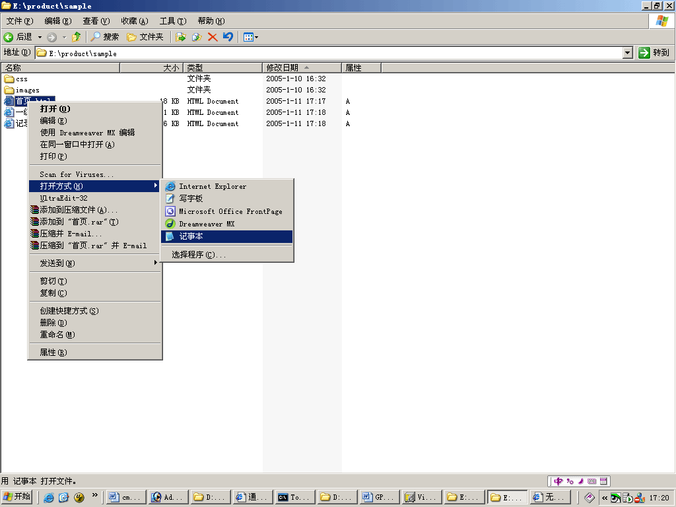This screenshot has width=676, height=507.
Task: Open the Folders (文件夹) panel icon
Action: click(x=132, y=37)
